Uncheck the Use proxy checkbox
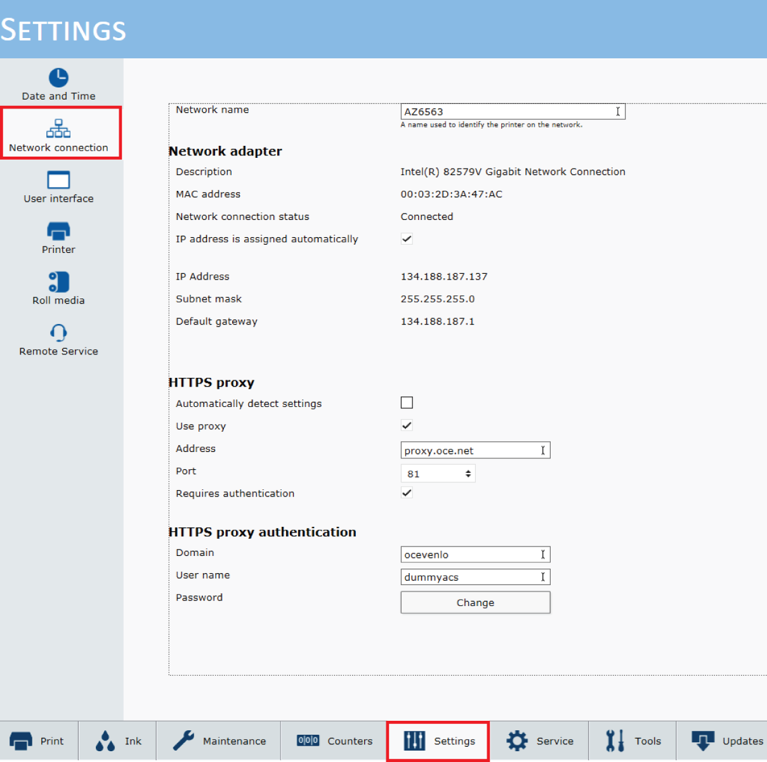The image size is (767, 762). (x=407, y=425)
